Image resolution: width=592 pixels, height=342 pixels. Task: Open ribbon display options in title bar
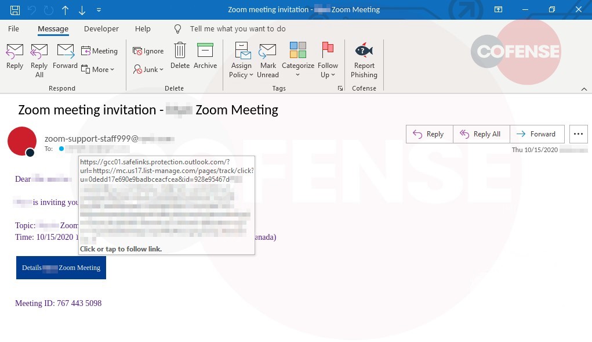point(499,10)
